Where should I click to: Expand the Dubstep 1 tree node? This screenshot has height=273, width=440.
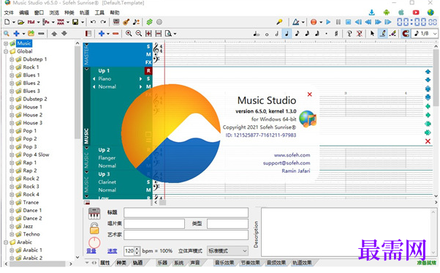tap(12, 59)
